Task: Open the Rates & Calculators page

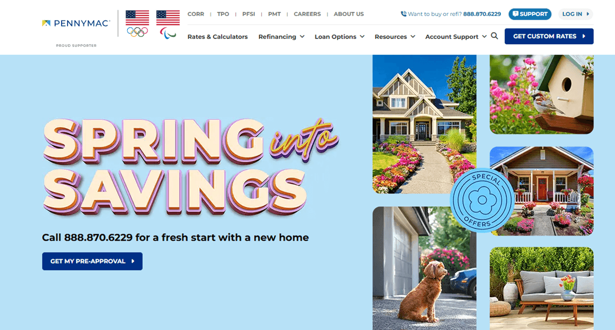Action: (x=217, y=37)
